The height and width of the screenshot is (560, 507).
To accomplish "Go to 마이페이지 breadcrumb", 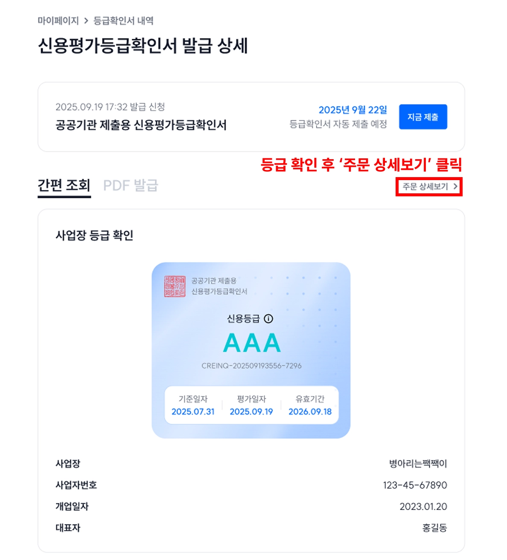I will (58, 20).
